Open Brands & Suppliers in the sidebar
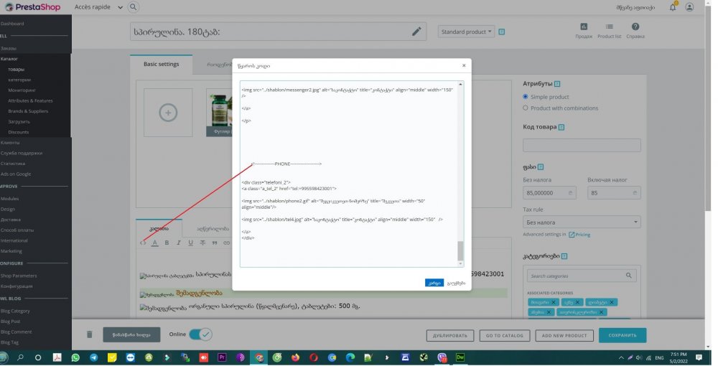 click(x=28, y=111)
